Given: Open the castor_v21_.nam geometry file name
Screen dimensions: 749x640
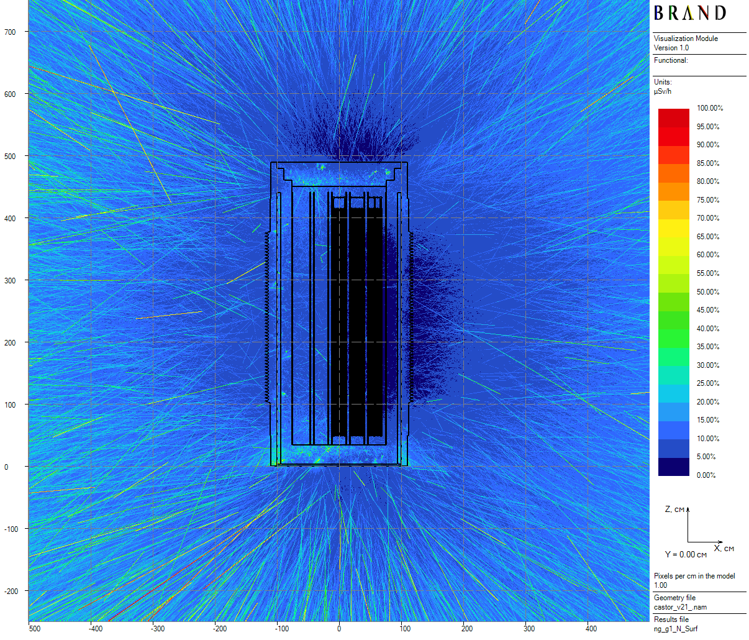Looking at the screenshot, I should click(680, 607).
